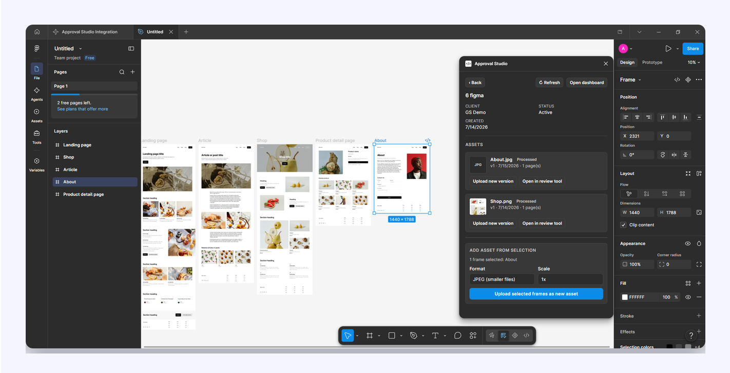Add a new page with plus icon

(x=132, y=72)
